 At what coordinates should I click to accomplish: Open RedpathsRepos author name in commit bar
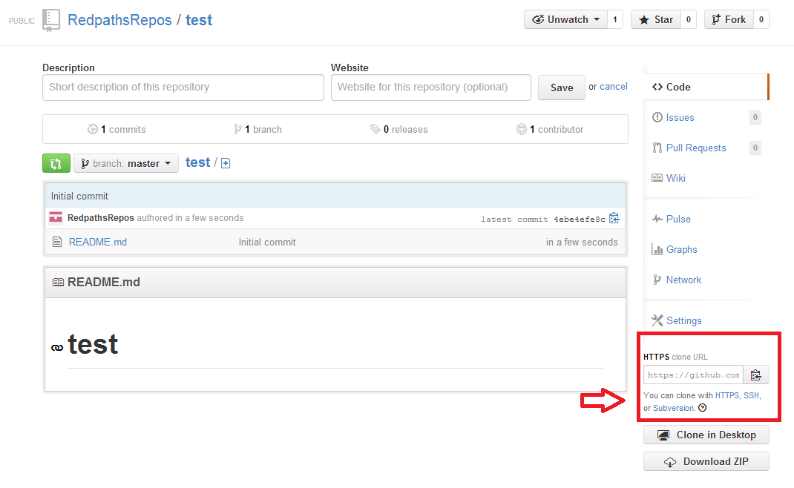(x=101, y=218)
